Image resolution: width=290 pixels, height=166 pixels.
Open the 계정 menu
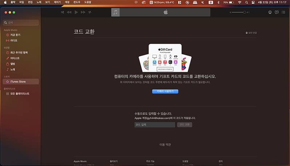point(67,2)
